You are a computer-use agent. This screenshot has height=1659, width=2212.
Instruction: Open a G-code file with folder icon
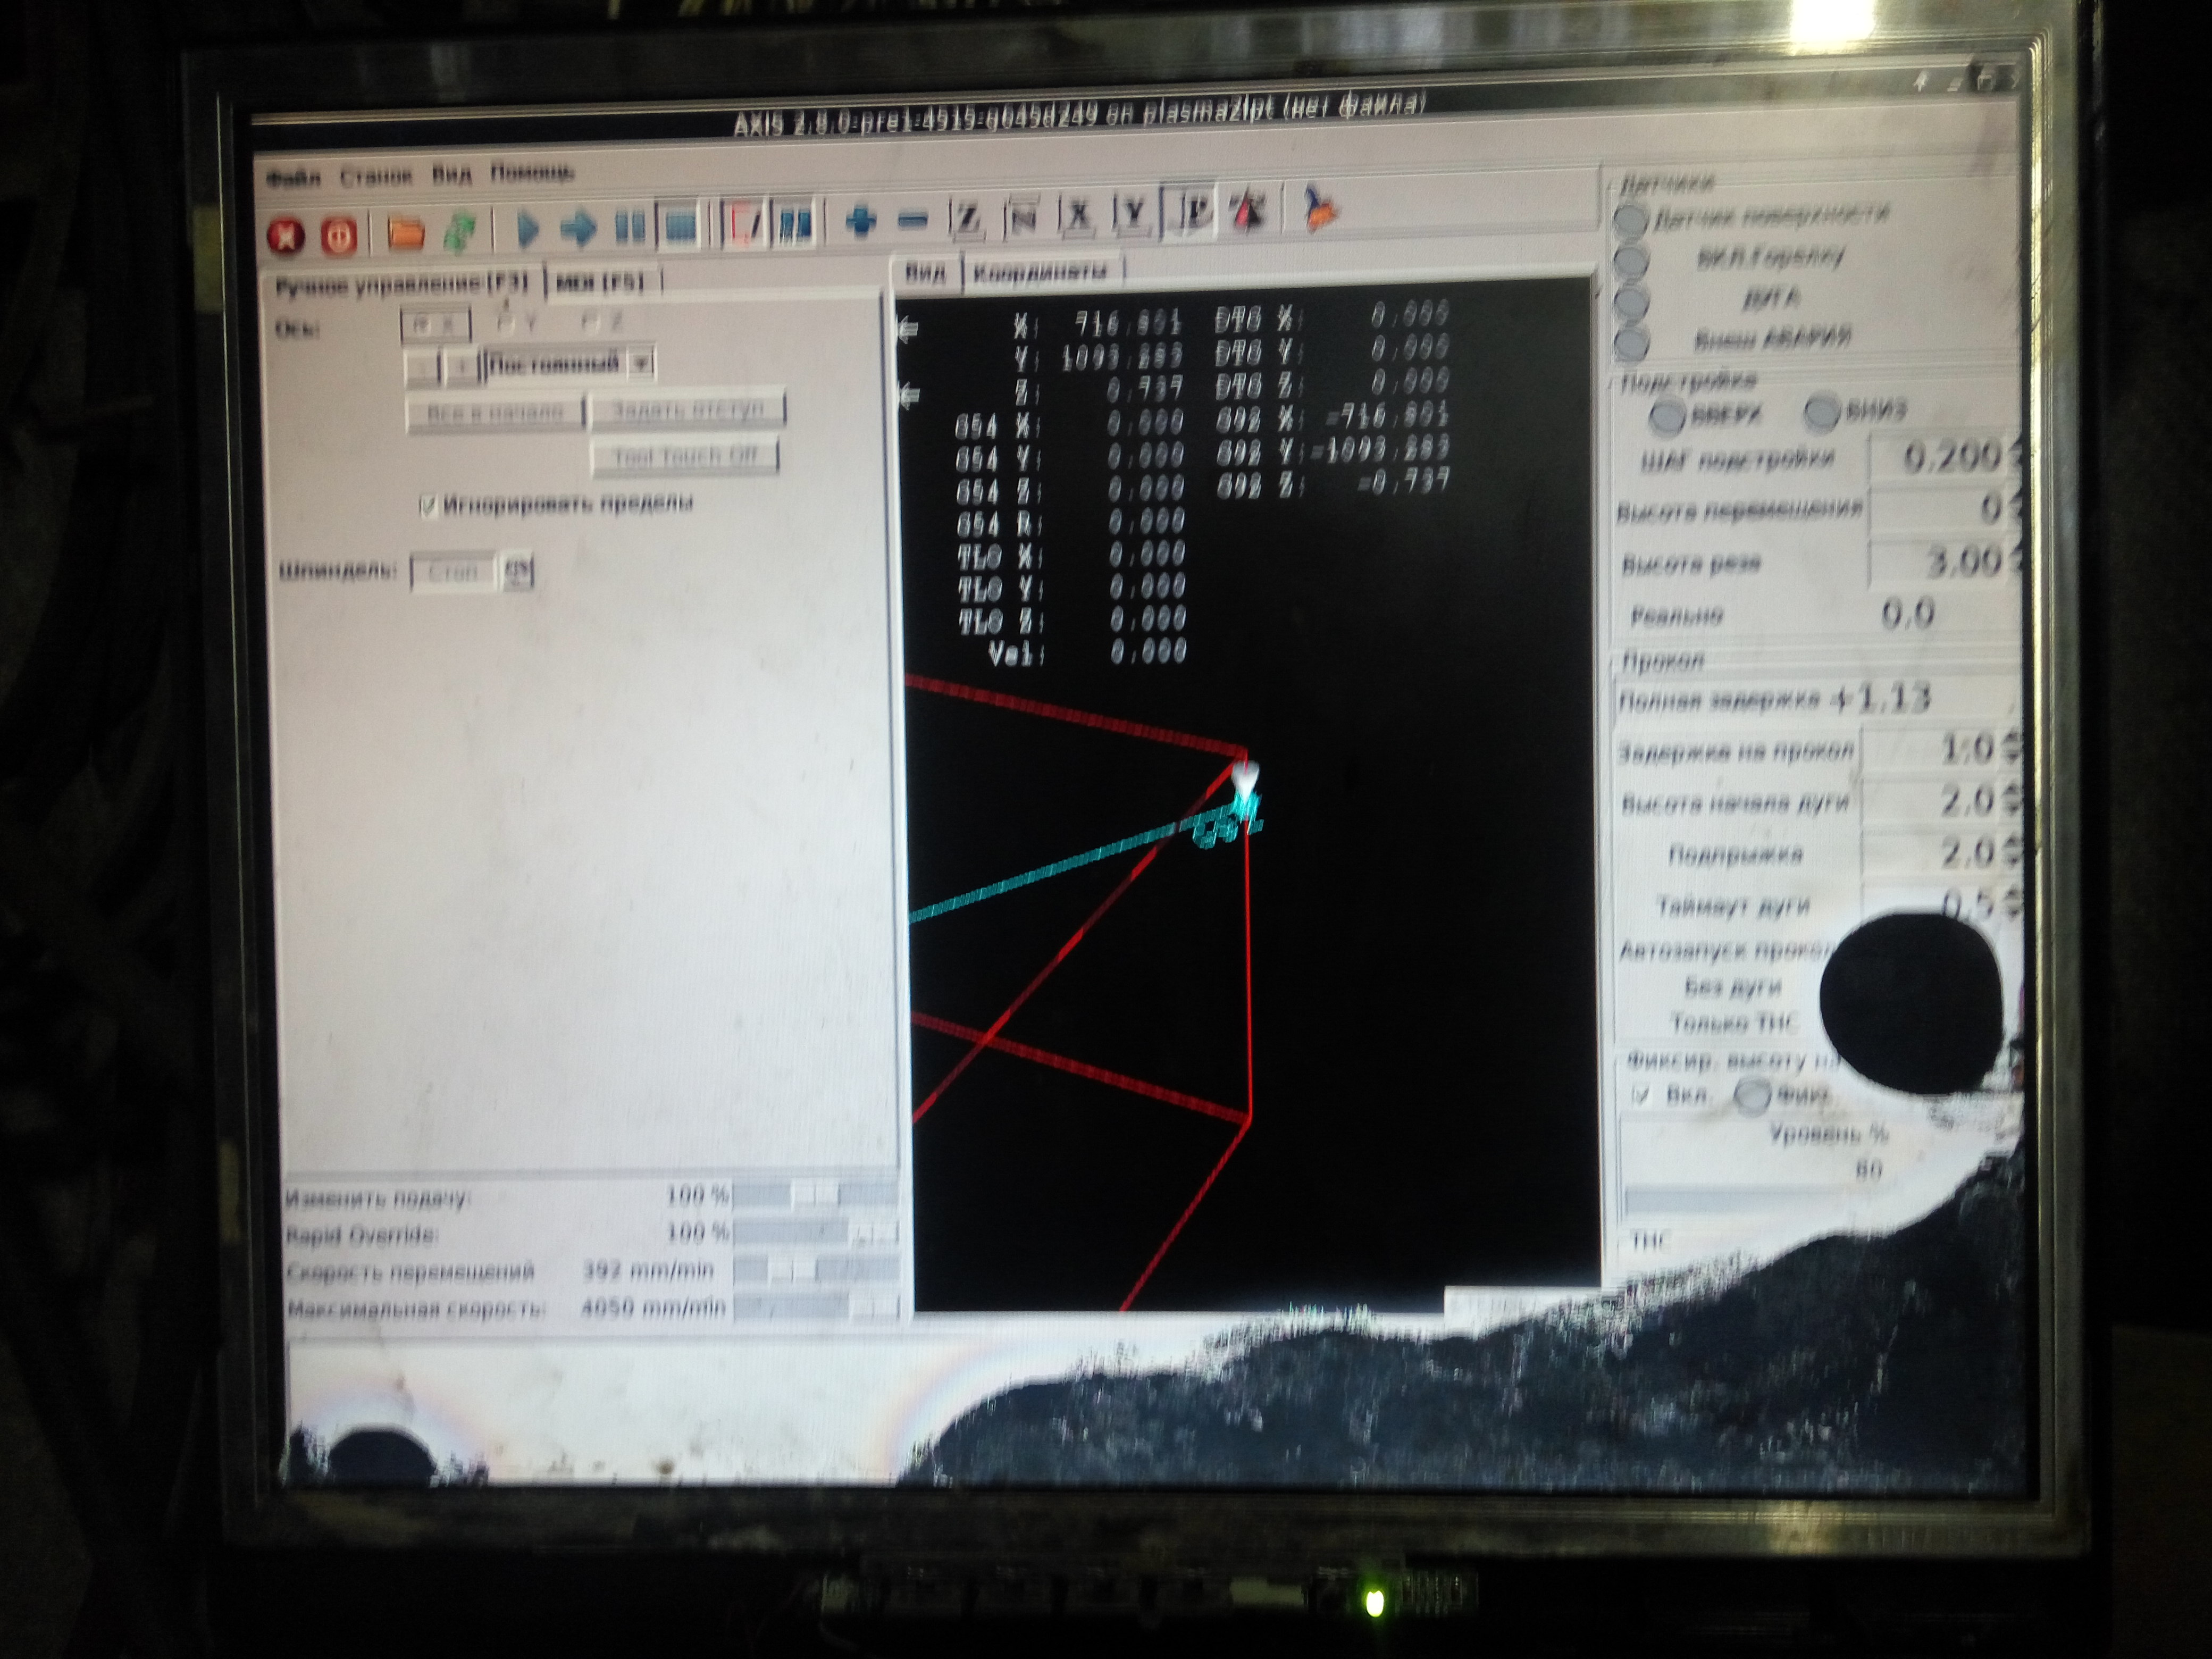pos(405,233)
